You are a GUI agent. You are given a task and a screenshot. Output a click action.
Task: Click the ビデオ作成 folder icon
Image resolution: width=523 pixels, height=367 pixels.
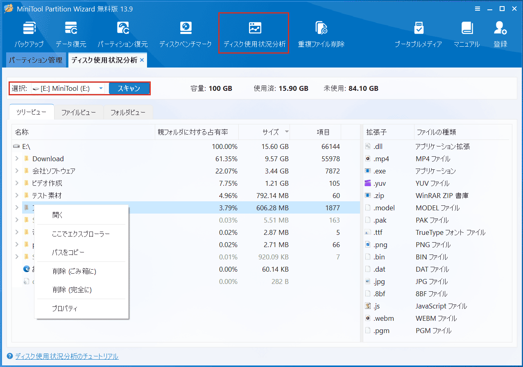coord(26,183)
